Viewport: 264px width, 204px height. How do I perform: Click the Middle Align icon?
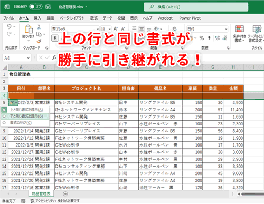(142, 28)
